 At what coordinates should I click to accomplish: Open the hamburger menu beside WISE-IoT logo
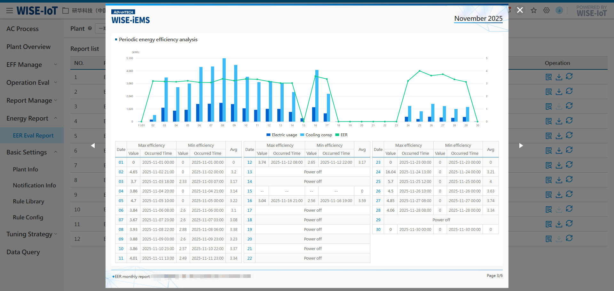click(10, 11)
